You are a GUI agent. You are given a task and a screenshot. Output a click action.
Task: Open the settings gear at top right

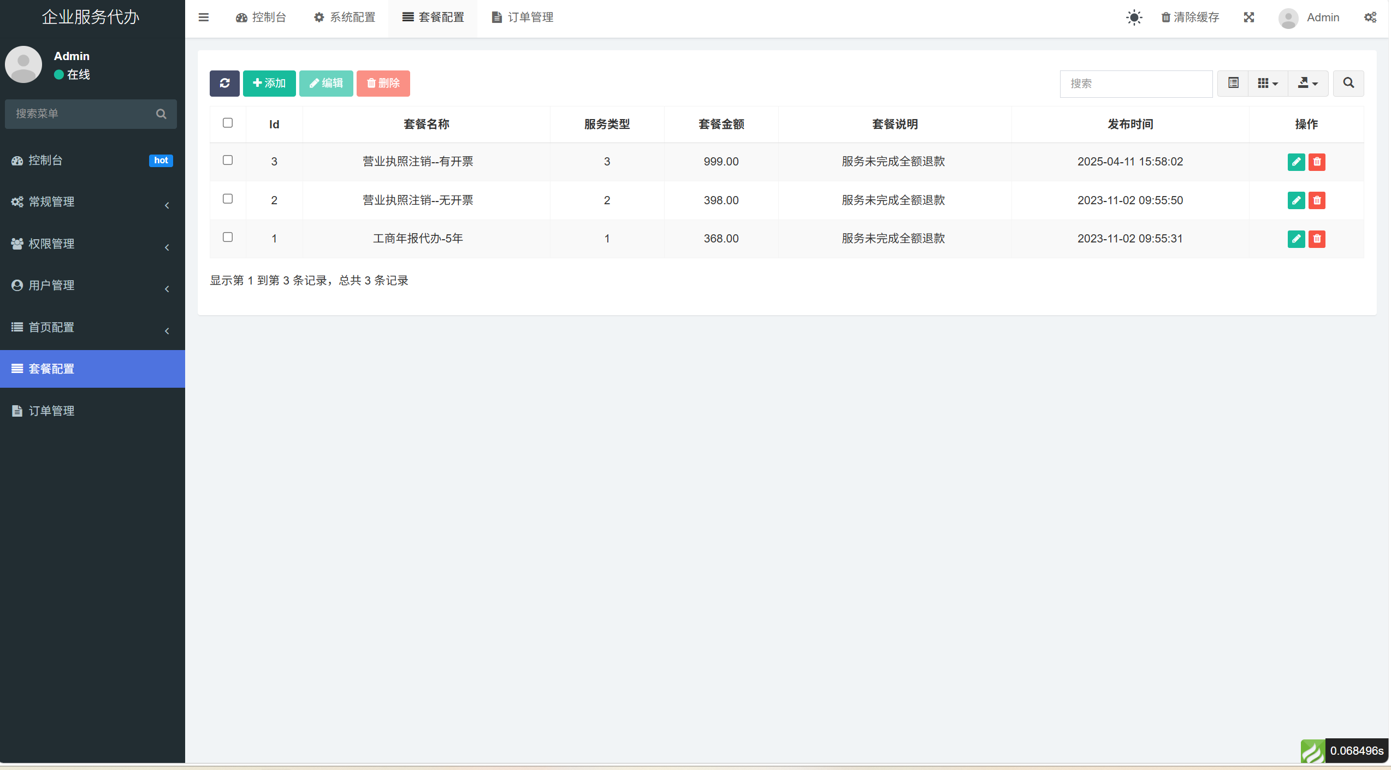point(1371,17)
